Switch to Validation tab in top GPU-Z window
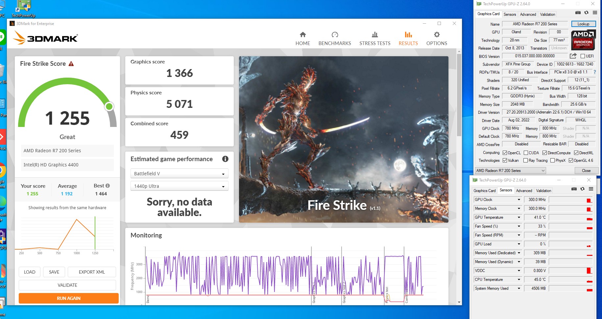This screenshot has width=602, height=319. (547, 14)
